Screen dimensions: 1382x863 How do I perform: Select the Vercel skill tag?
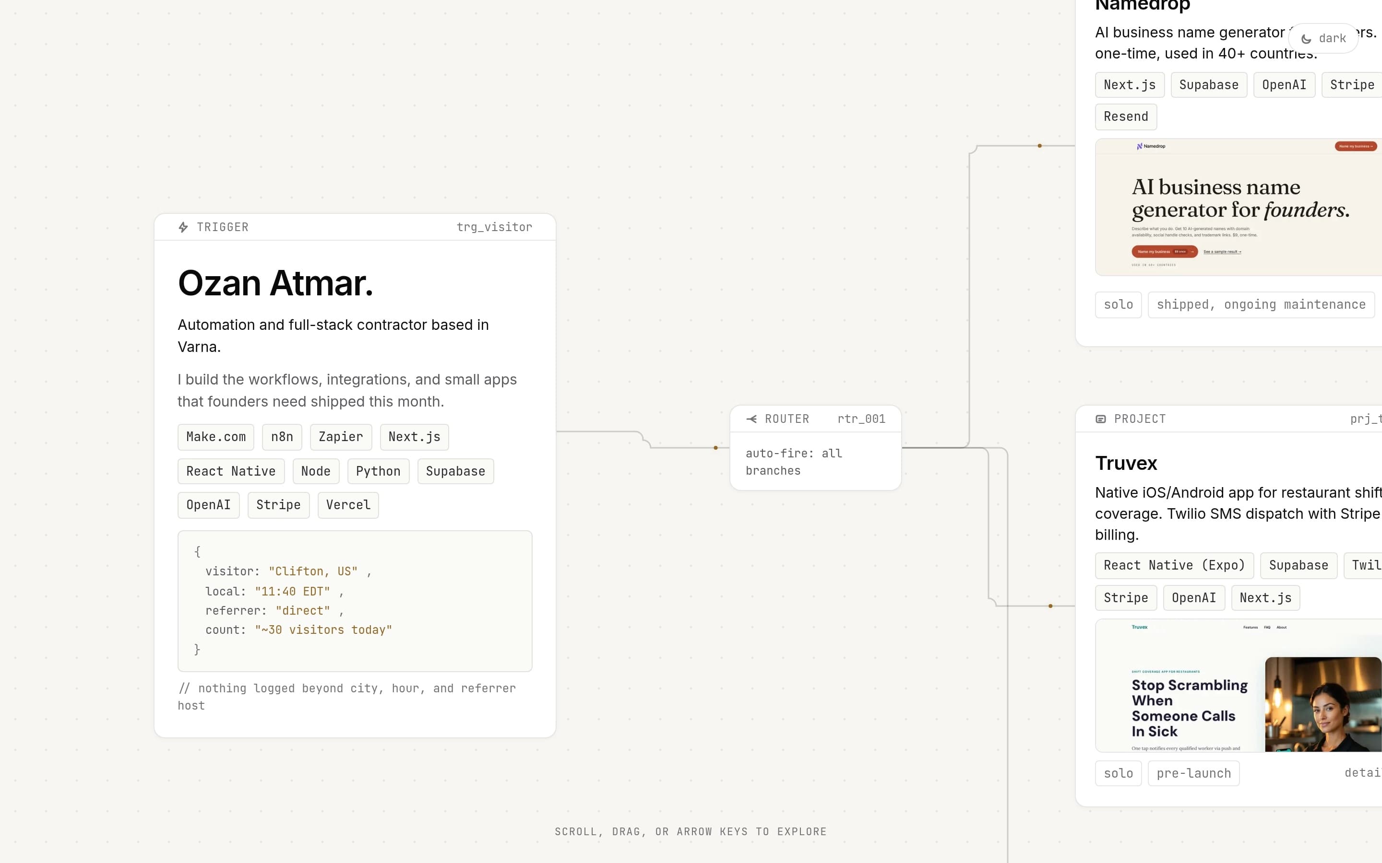[x=348, y=505]
